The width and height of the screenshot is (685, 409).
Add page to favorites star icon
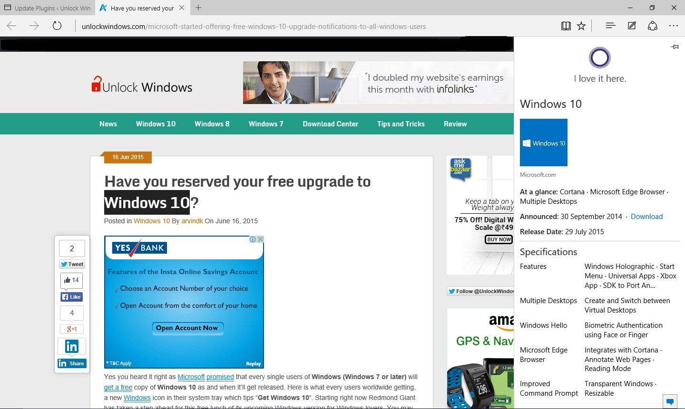(x=581, y=26)
